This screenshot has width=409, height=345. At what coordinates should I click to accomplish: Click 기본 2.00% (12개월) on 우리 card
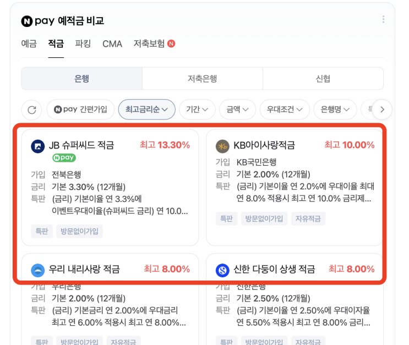pos(89,298)
